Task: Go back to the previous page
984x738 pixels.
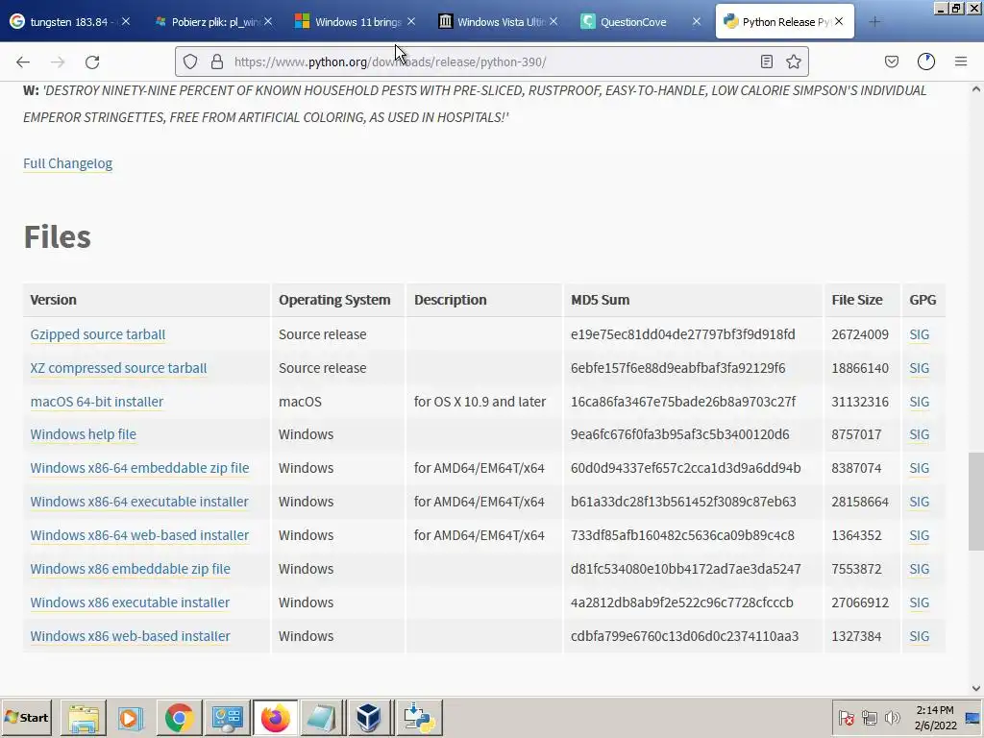Action: pos(23,61)
